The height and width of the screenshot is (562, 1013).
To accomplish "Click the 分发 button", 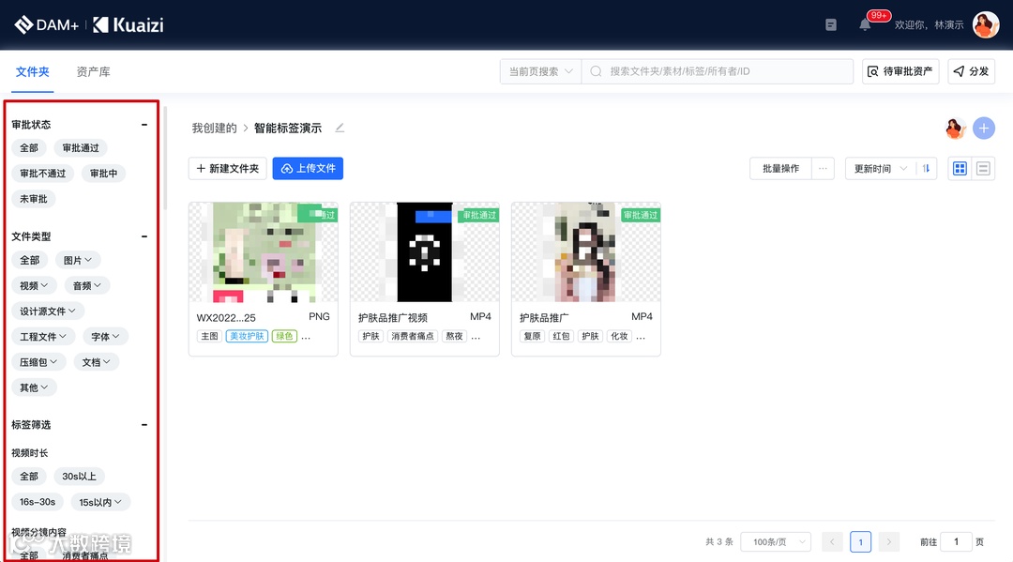I will tap(971, 71).
